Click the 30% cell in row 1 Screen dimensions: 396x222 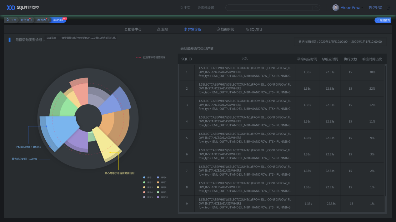(x=372, y=72)
